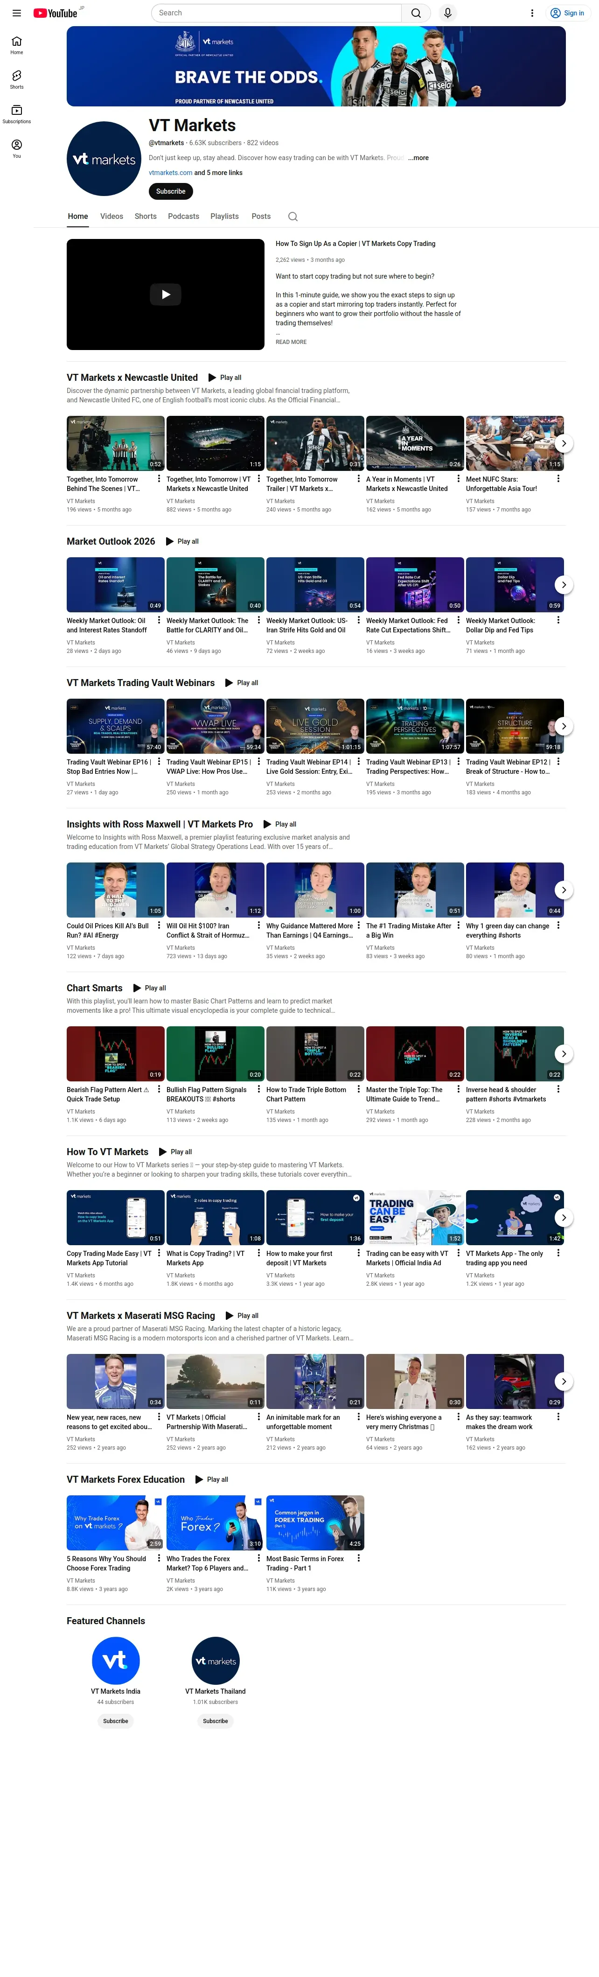Open options for Bearish Flag Pattern Alert video
This screenshot has height=1977, width=599.
(x=159, y=1089)
